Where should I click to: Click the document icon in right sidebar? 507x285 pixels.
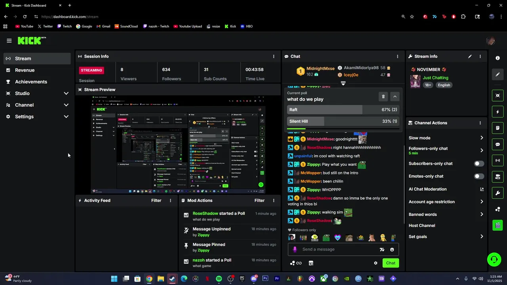coord(498,128)
